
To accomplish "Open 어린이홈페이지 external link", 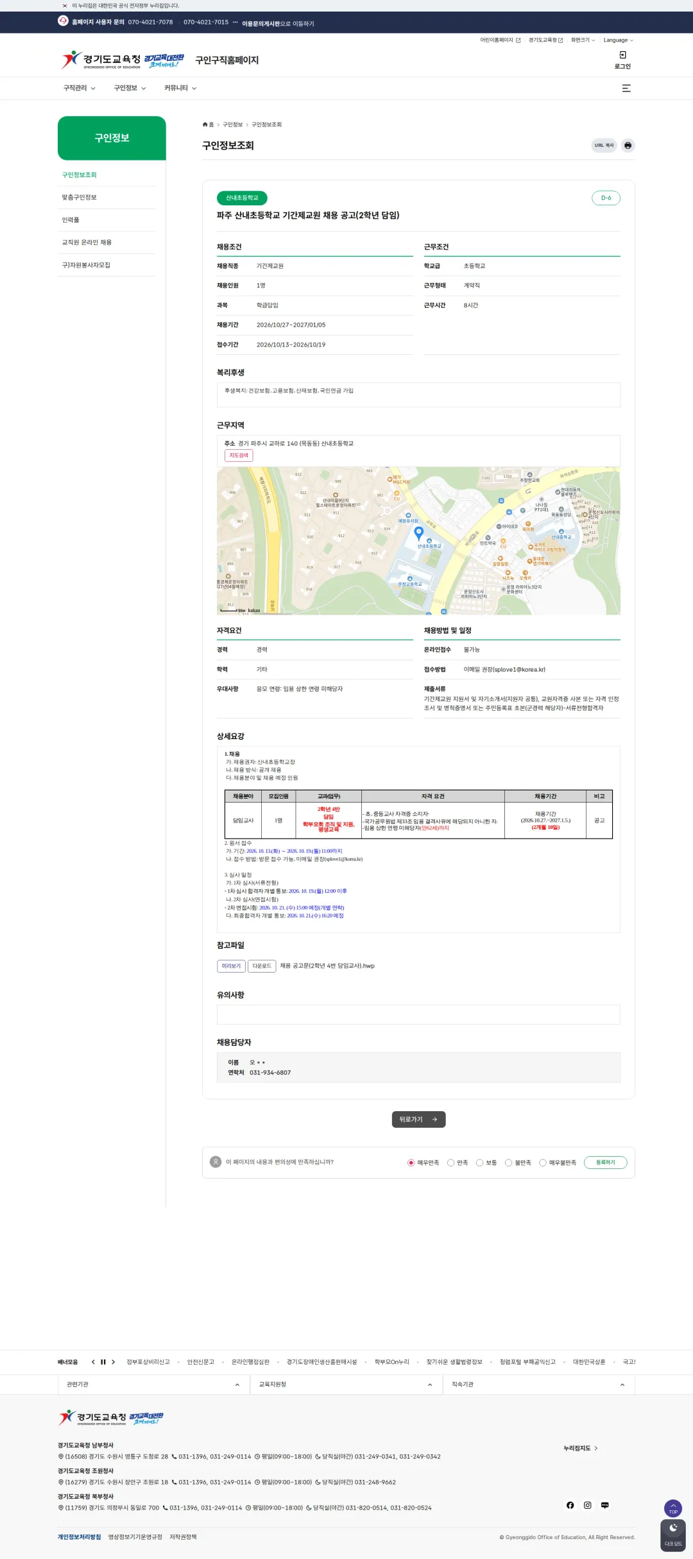I will (501, 40).
